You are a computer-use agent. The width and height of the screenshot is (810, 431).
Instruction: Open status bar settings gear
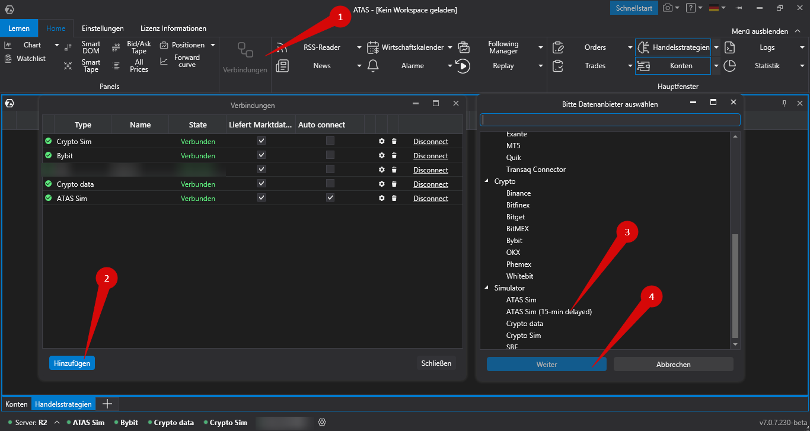[322, 422]
